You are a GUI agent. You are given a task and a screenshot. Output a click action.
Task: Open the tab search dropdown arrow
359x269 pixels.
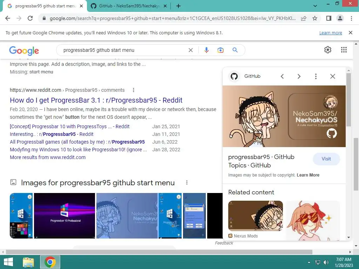(x=315, y=6)
